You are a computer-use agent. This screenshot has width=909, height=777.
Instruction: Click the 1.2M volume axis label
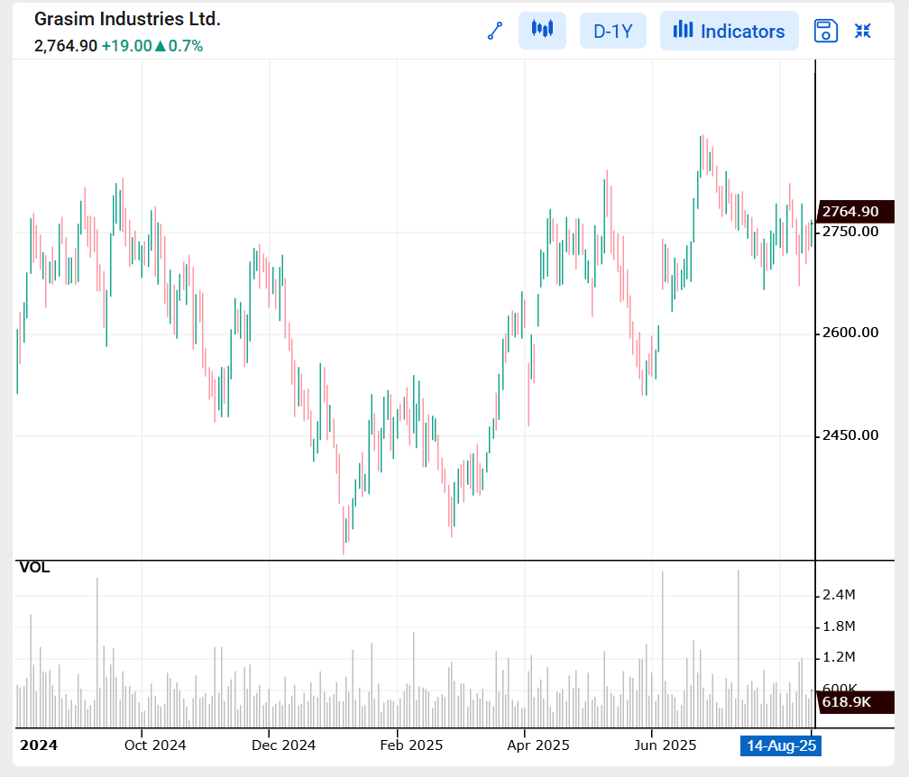[839, 657]
